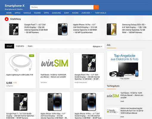Open the iPhone 14 Pro card image in the grid
The width and height of the screenshot is (152, 119).
point(89,102)
